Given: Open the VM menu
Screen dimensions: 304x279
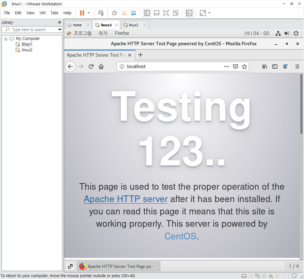Looking at the screenshot, I should tap(42, 13).
